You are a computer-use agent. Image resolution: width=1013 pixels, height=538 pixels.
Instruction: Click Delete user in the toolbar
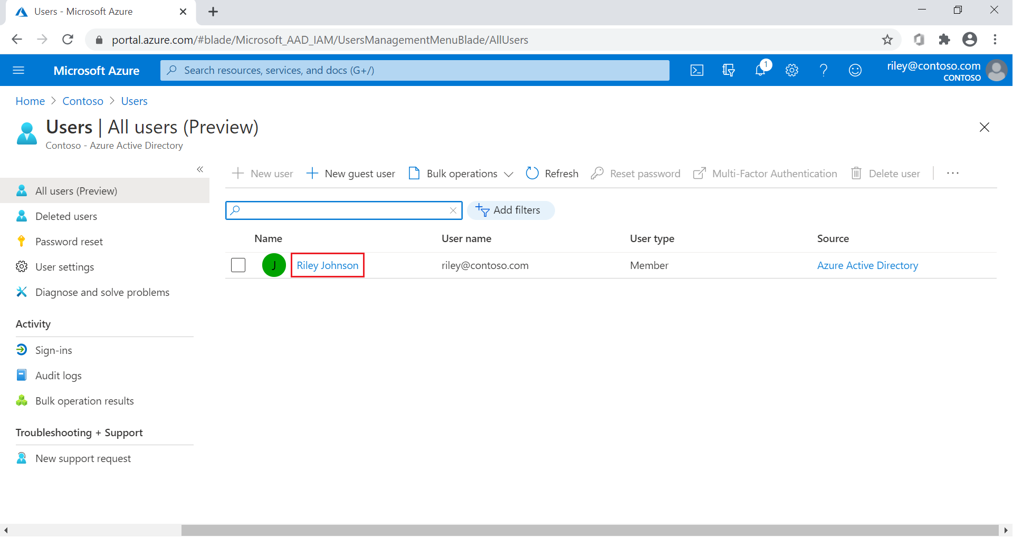[x=885, y=174]
